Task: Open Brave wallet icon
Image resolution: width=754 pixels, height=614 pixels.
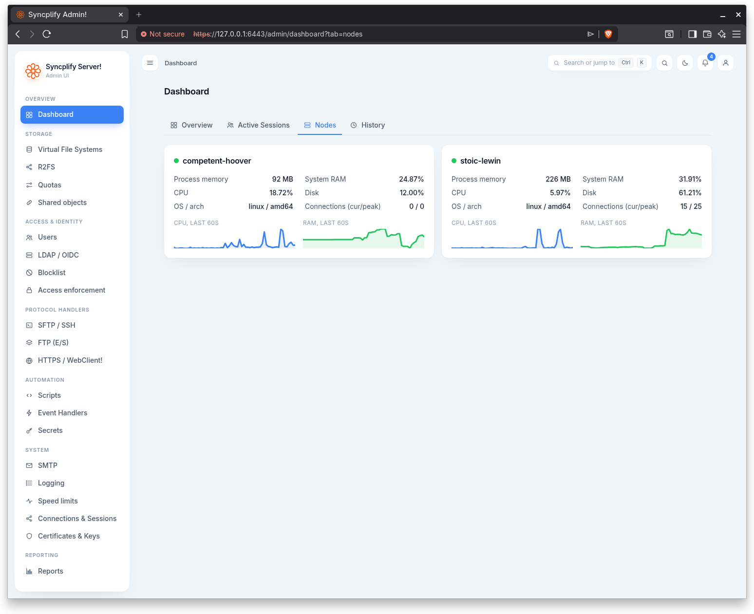Action: pos(707,34)
